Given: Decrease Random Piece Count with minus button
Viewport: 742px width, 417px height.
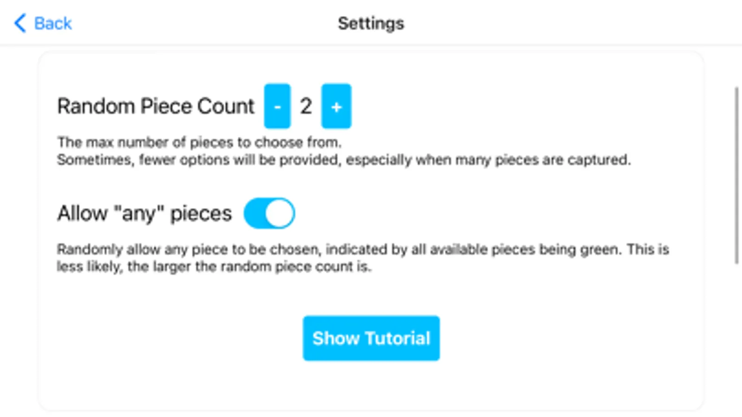Looking at the screenshot, I should 277,106.
